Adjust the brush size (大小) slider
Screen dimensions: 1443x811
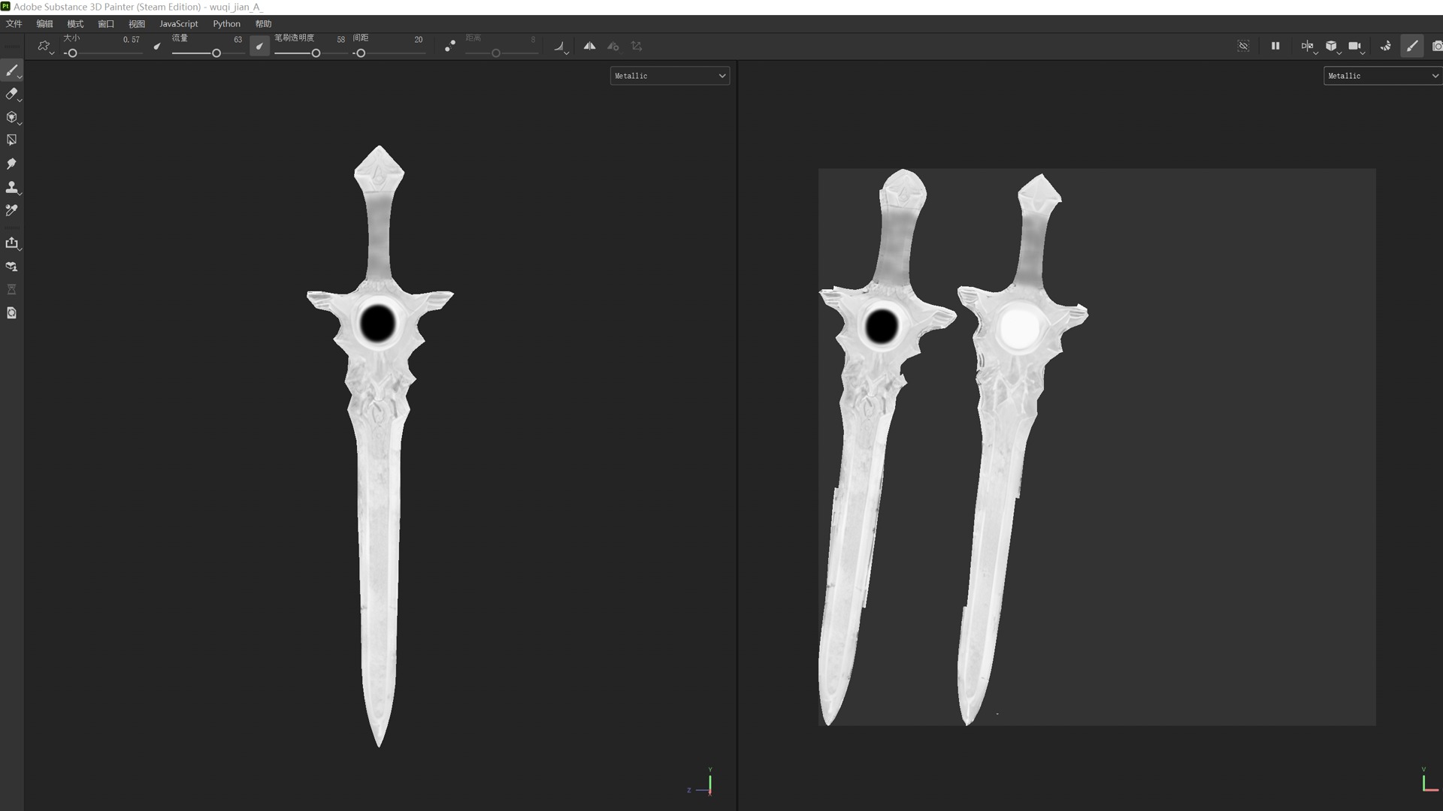point(103,53)
